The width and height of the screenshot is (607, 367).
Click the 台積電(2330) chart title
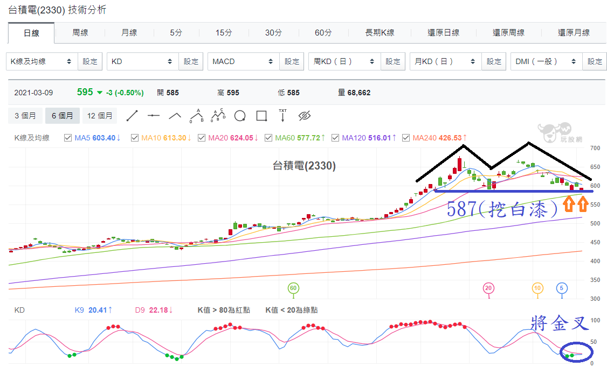(x=304, y=166)
